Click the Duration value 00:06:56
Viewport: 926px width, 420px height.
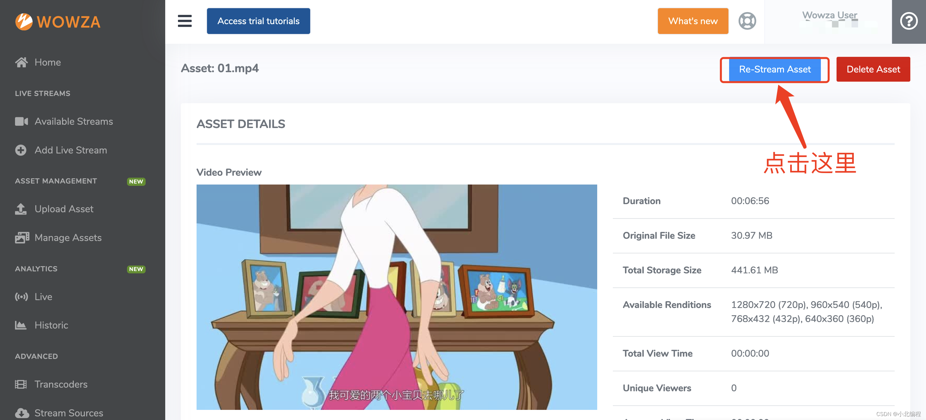tap(750, 201)
